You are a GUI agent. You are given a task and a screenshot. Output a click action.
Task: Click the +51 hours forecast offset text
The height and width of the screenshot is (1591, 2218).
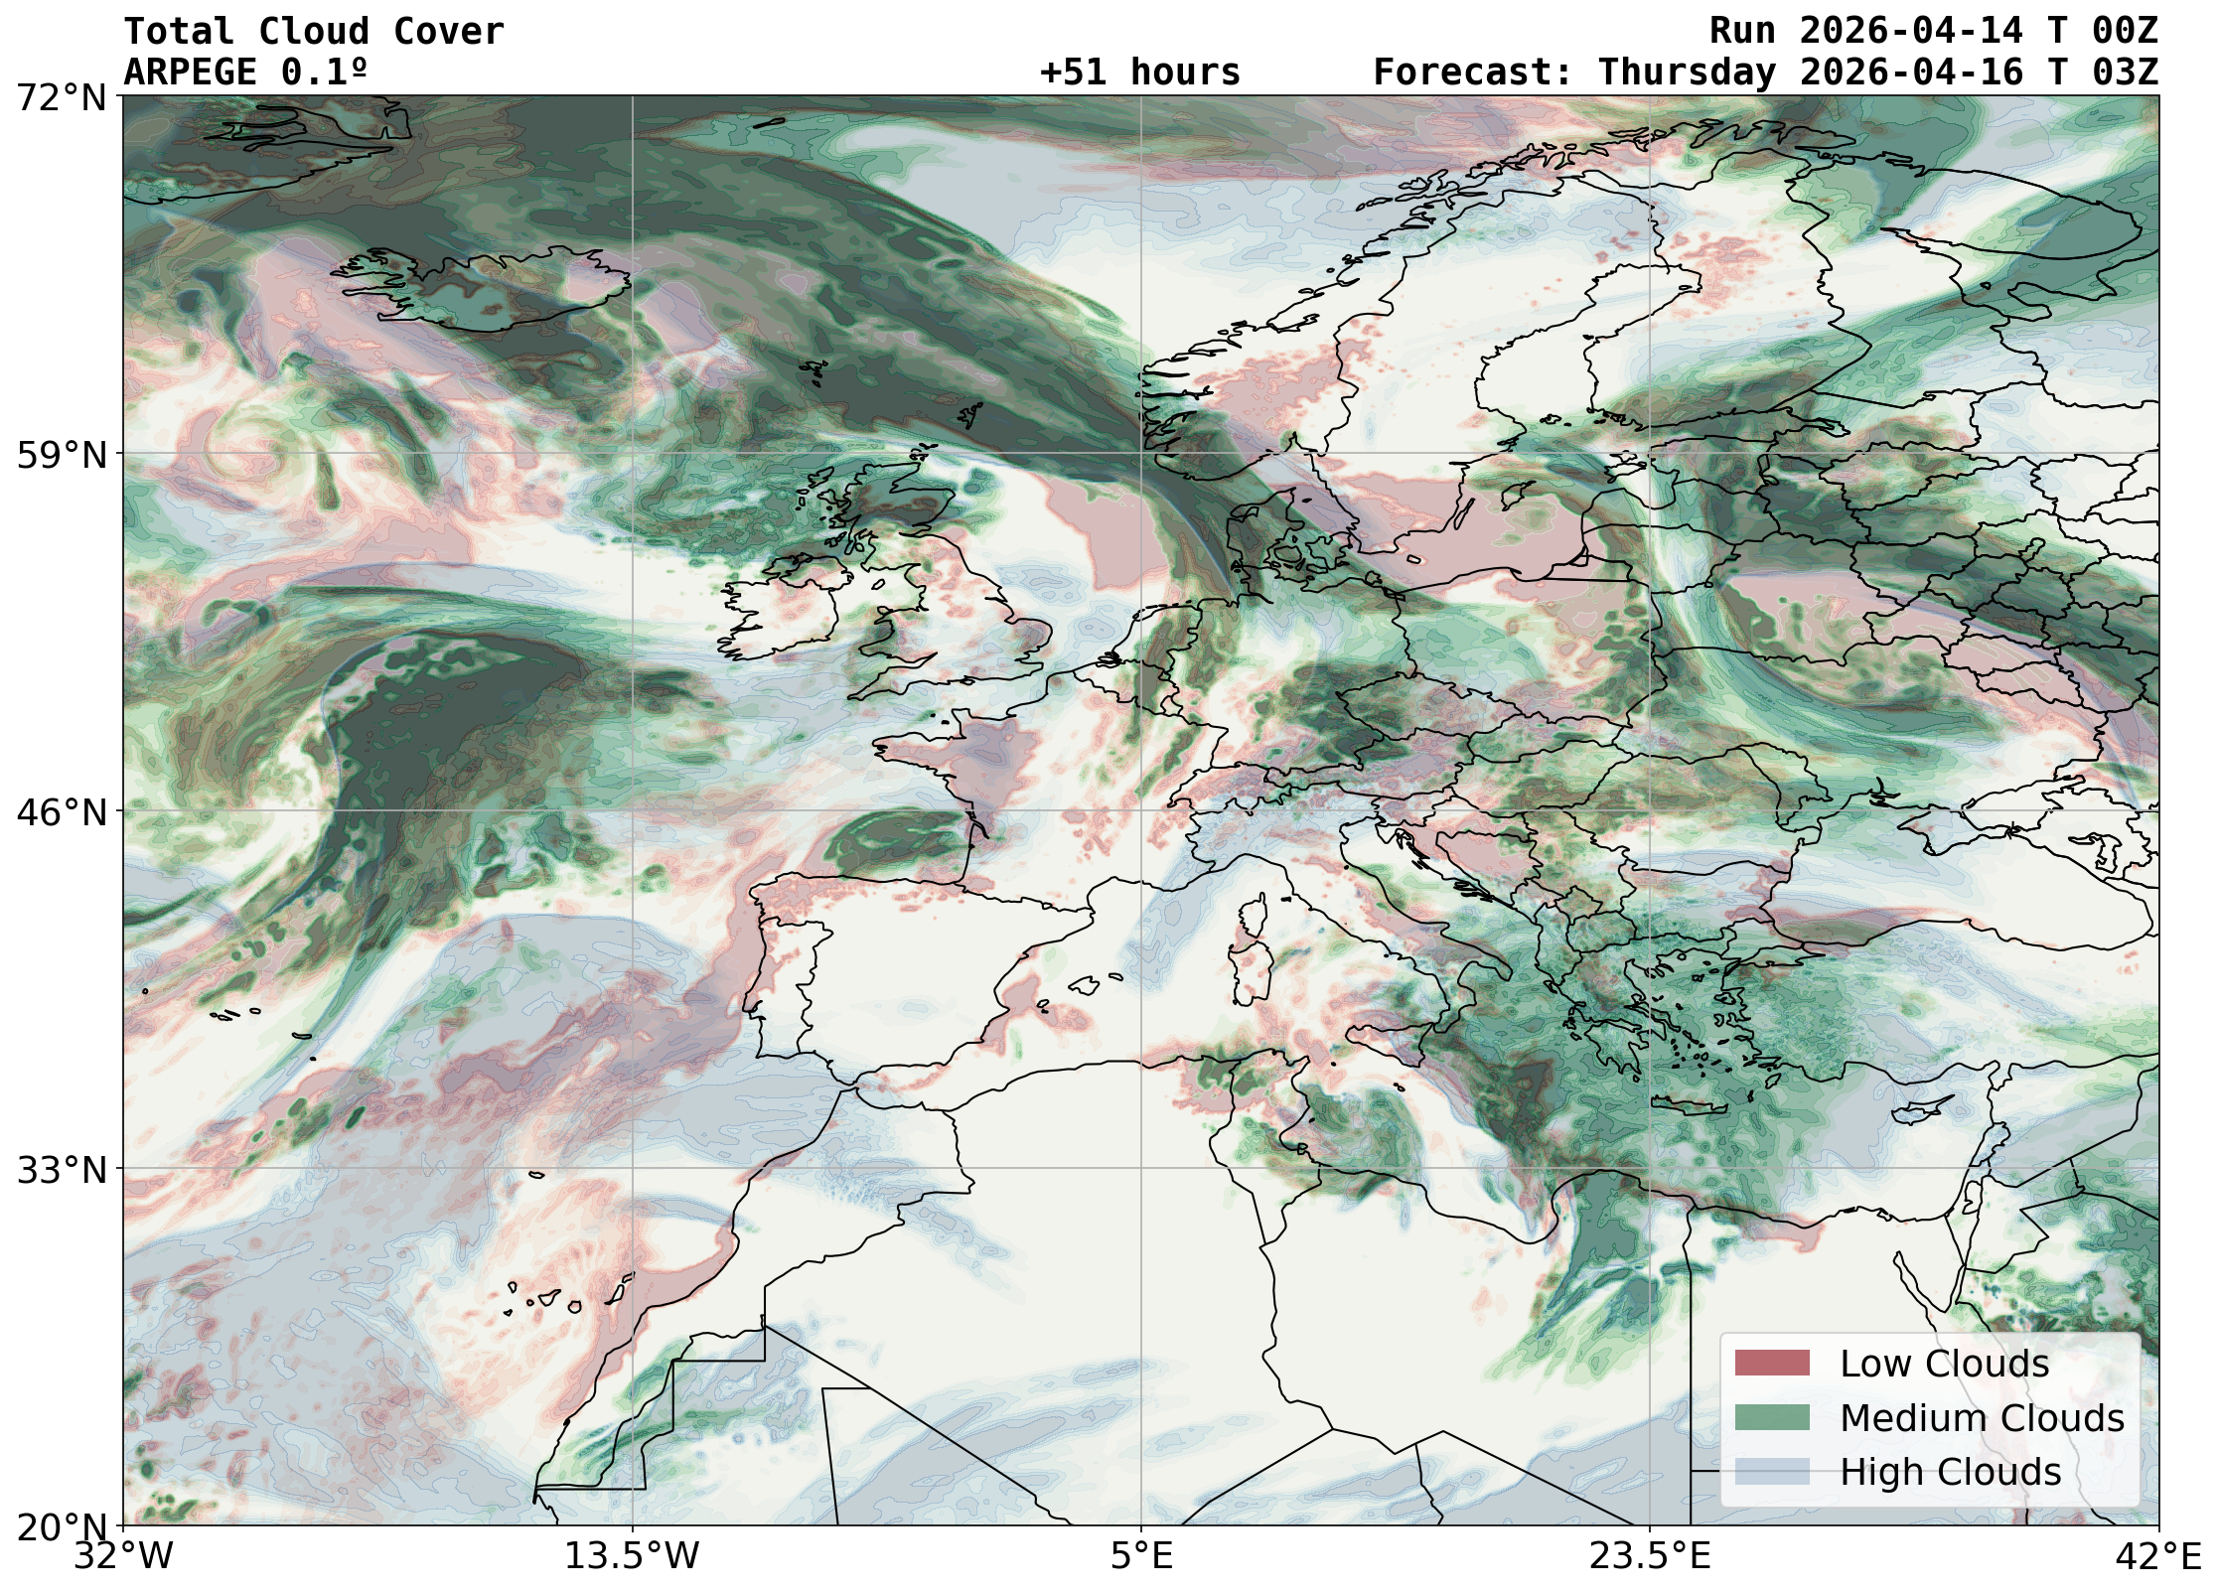pos(1140,72)
